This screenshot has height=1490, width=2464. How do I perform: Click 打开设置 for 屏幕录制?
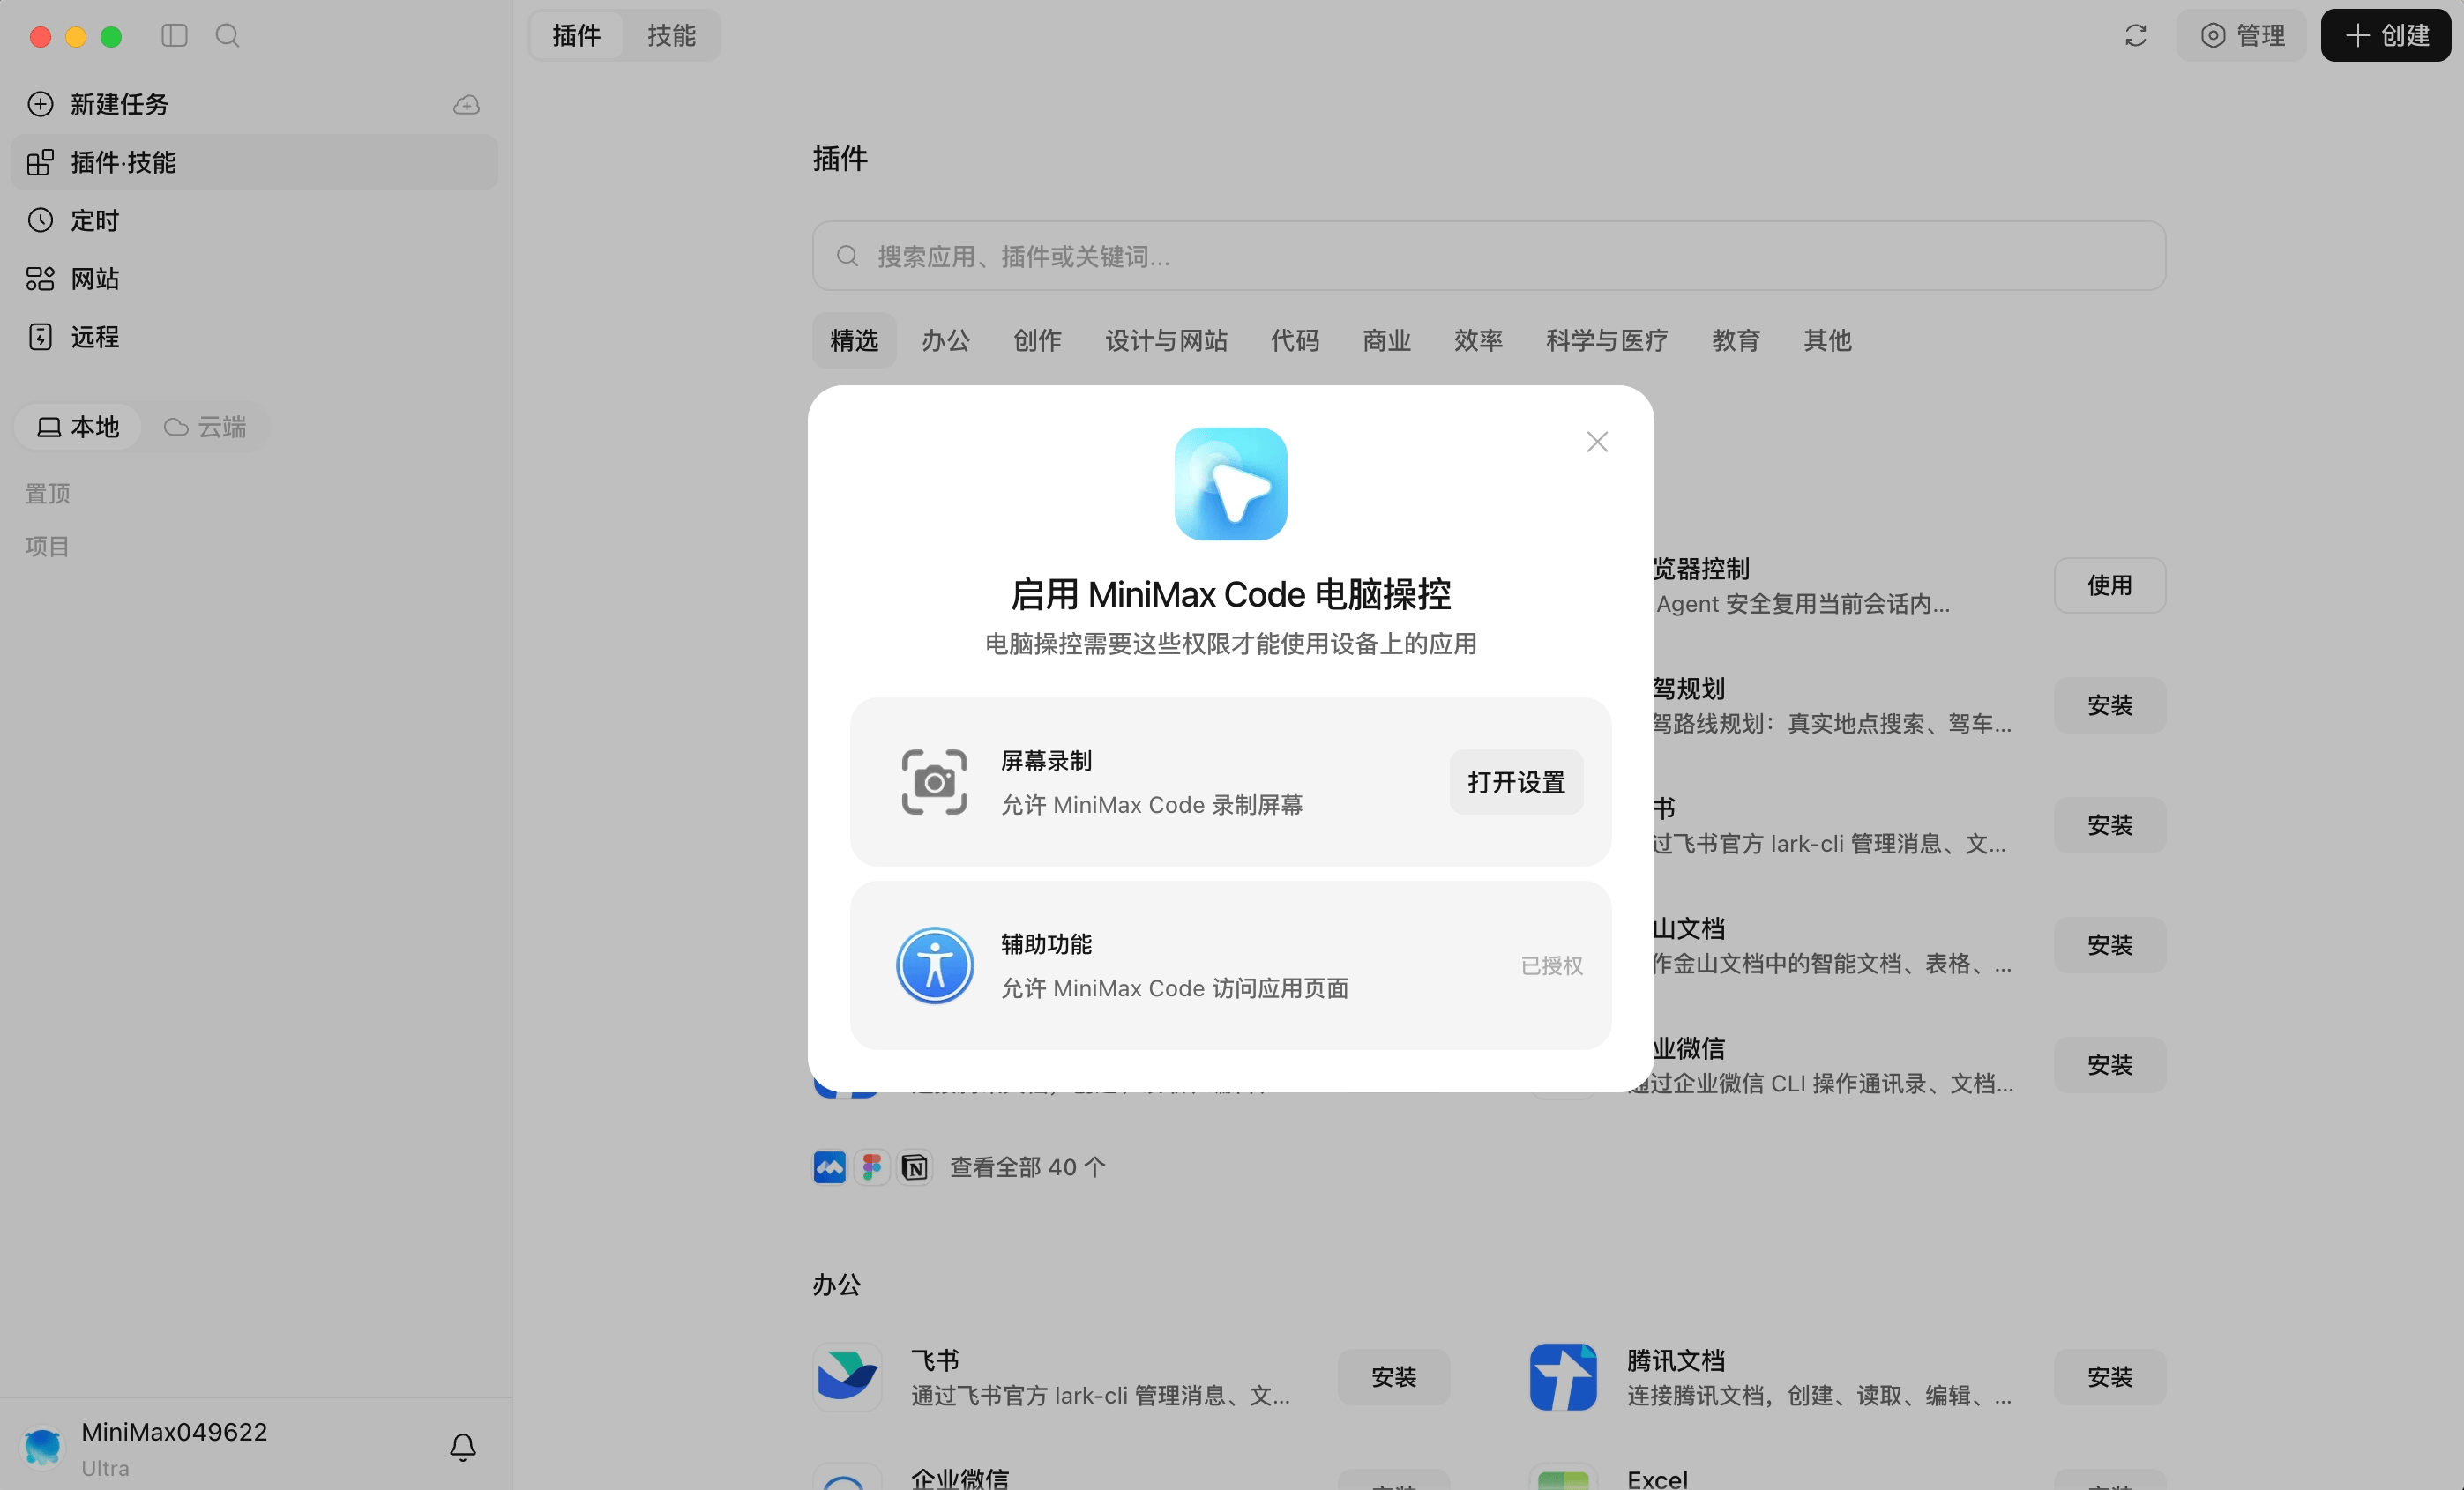click(x=1516, y=782)
